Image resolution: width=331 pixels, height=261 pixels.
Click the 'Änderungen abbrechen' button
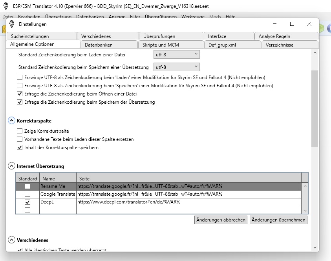(221, 220)
